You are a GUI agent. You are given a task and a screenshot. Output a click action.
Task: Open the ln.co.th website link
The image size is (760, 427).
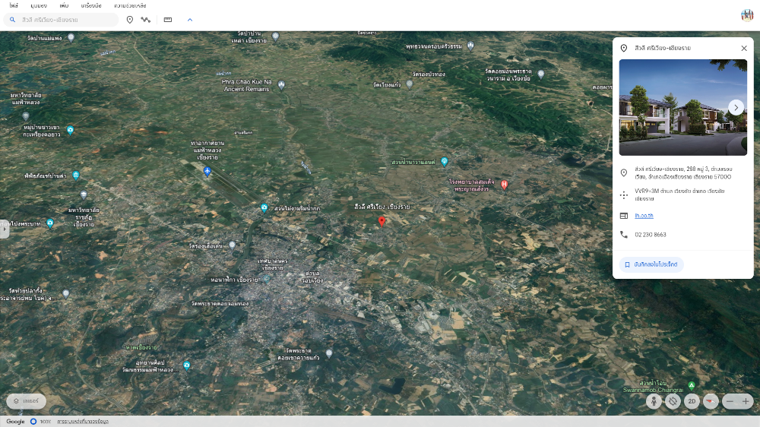pos(644,216)
